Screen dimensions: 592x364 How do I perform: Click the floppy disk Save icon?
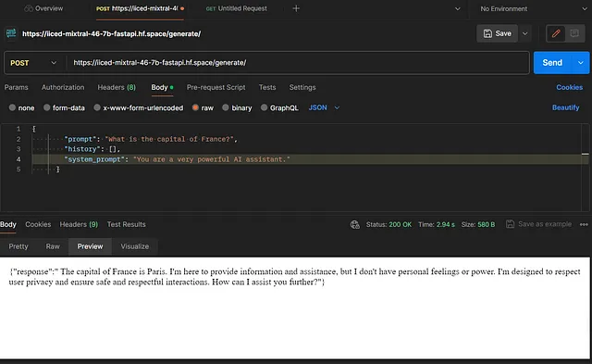[487, 33]
